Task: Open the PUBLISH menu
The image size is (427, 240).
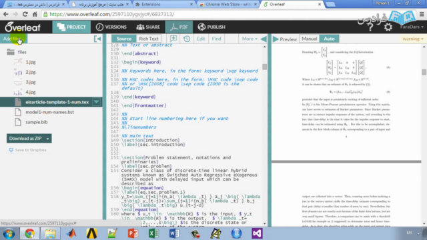Action: click(211, 27)
